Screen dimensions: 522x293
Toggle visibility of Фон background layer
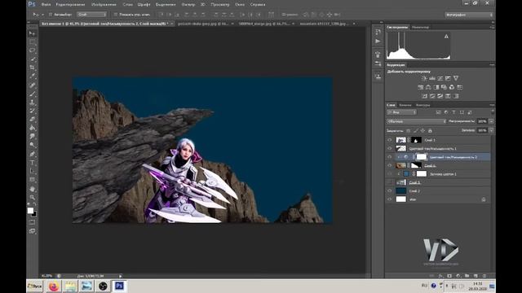[390, 199]
